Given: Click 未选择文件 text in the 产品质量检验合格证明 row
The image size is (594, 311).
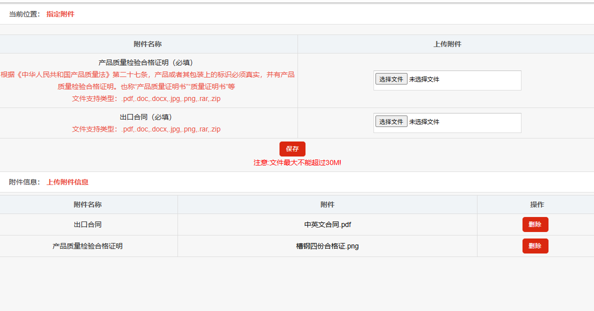Looking at the screenshot, I should [424, 79].
